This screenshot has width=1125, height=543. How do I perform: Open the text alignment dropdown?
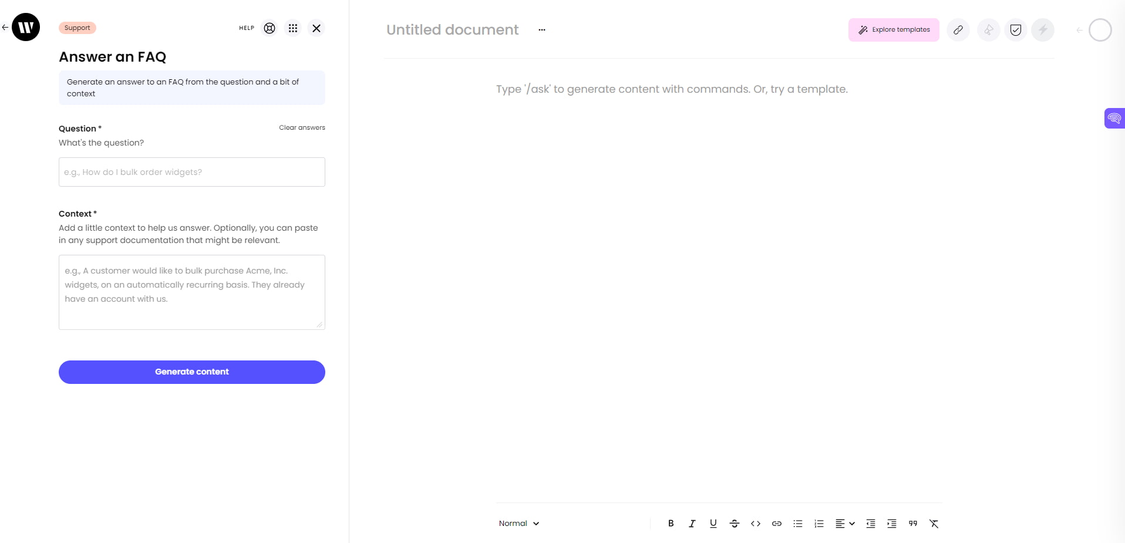[844, 523]
